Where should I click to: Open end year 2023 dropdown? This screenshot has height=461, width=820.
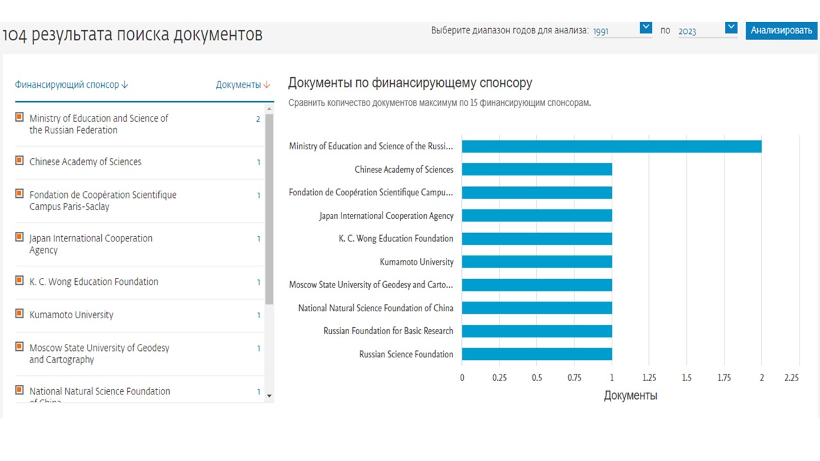(731, 28)
